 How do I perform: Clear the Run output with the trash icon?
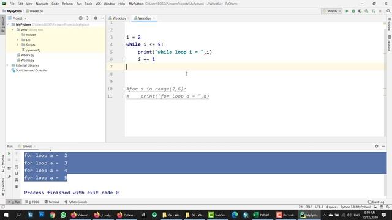(x=17, y=186)
